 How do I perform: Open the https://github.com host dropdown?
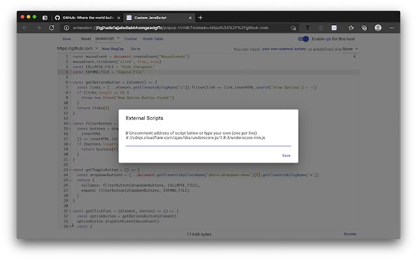[x=78, y=48]
